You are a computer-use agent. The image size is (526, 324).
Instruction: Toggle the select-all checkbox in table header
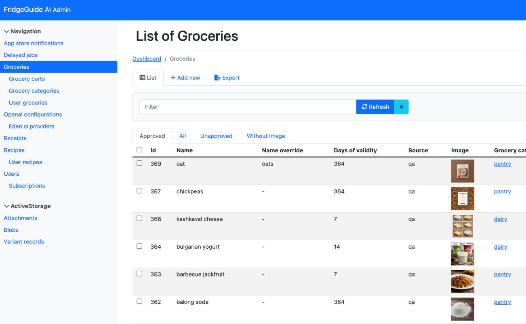click(139, 150)
